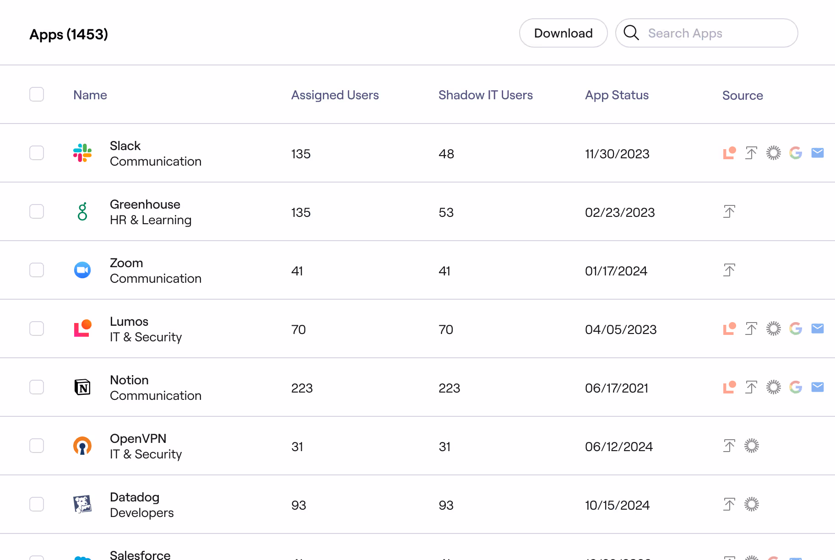This screenshot has width=835, height=560.
Task: Click the Lumos app logo icon
Action: [83, 328]
